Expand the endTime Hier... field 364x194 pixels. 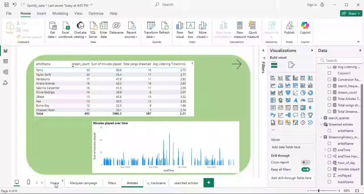[x=325, y=156]
